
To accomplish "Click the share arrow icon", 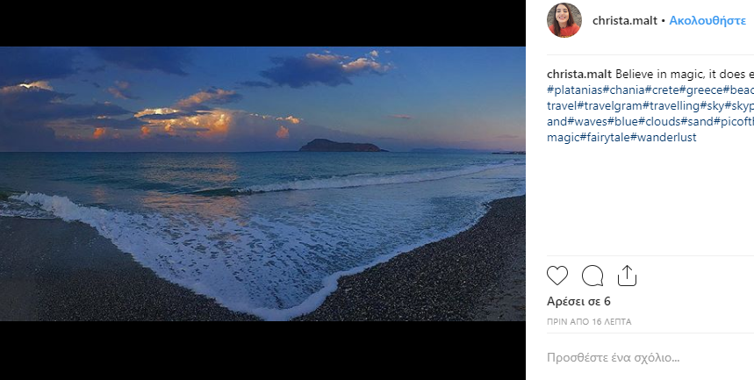I will [x=627, y=276].
